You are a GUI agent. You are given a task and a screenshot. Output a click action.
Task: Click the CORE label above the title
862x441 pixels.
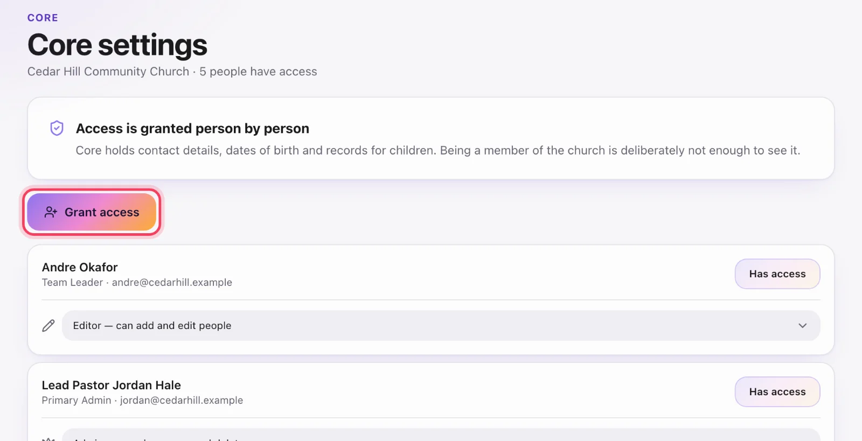coord(43,18)
